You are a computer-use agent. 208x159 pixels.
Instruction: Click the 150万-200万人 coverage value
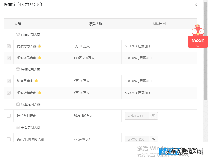(x=84, y=58)
